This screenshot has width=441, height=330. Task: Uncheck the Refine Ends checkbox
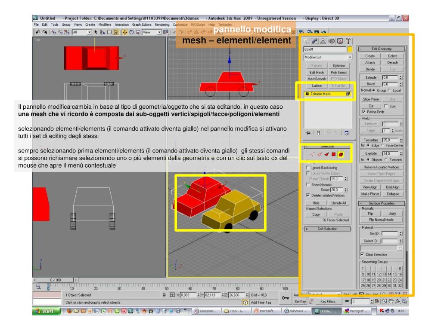tap(363, 112)
